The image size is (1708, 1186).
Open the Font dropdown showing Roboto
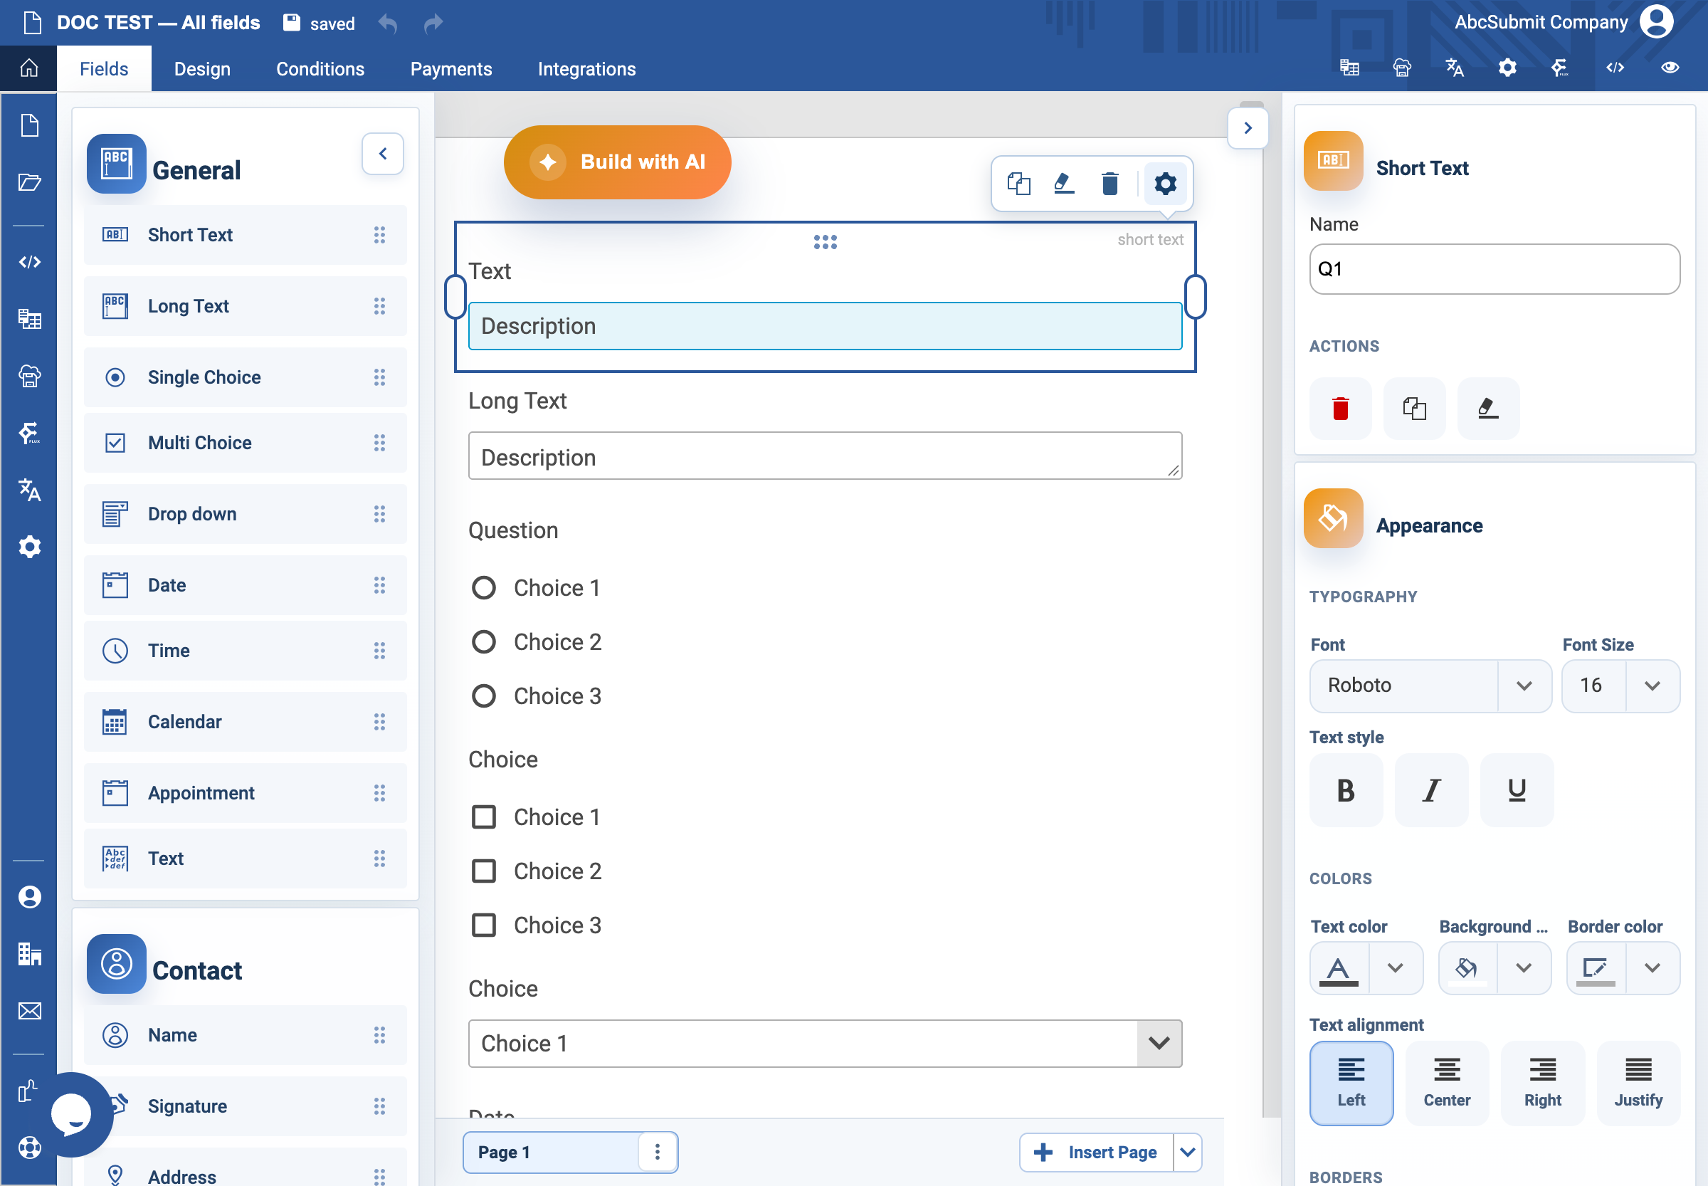(1430, 685)
